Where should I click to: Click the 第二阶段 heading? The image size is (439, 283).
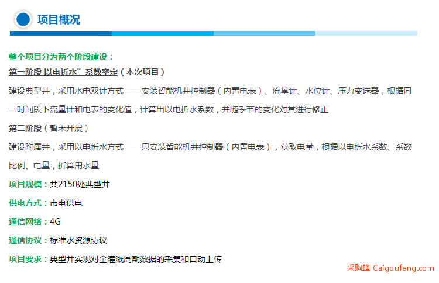pos(25,128)
